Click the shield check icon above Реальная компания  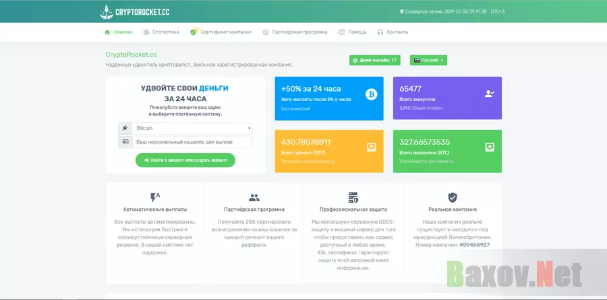(453, 198)
